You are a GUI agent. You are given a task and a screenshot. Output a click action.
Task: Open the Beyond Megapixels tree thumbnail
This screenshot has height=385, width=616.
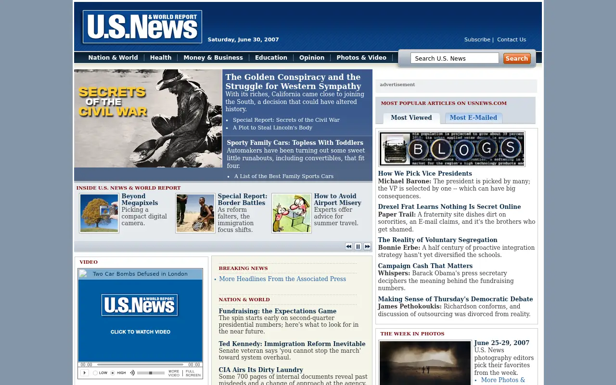click(x=99, y=213)
